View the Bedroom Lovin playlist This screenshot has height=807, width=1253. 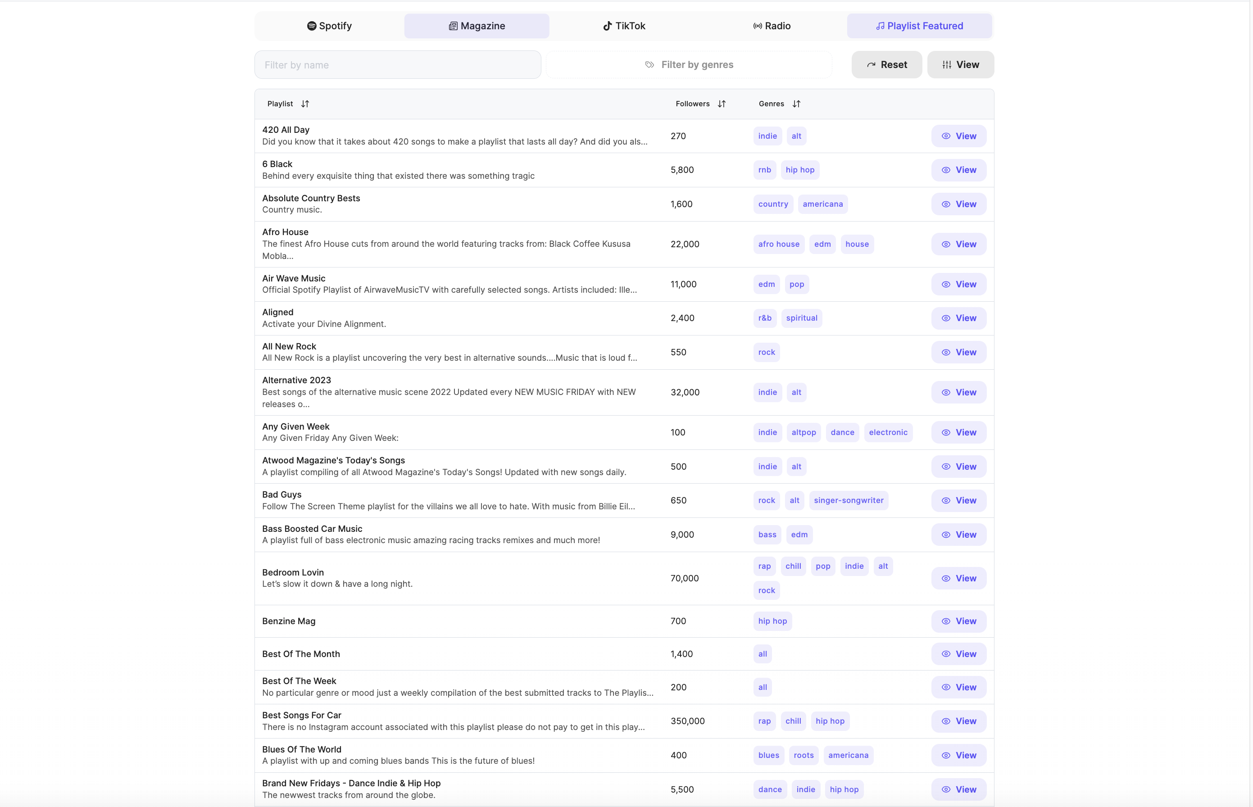[958, 579]
